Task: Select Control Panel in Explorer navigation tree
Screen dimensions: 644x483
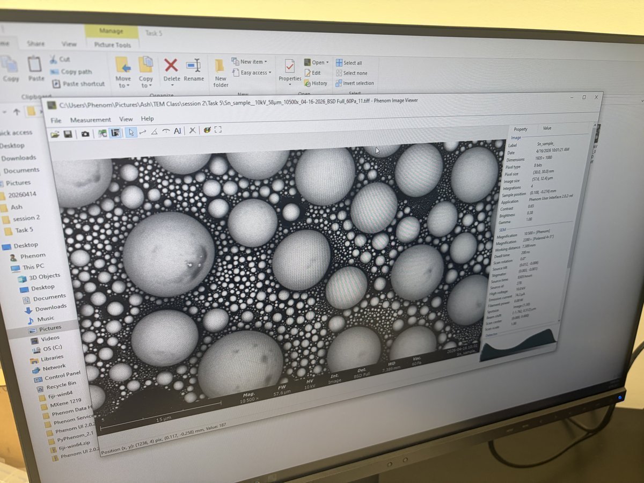Action: pyautogui.click(x=58, y=376)
